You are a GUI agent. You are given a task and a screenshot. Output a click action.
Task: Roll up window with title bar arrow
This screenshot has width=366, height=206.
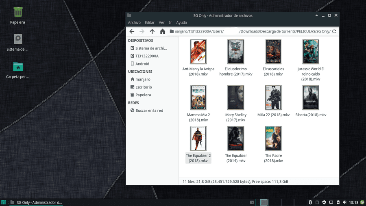[316, 15]
